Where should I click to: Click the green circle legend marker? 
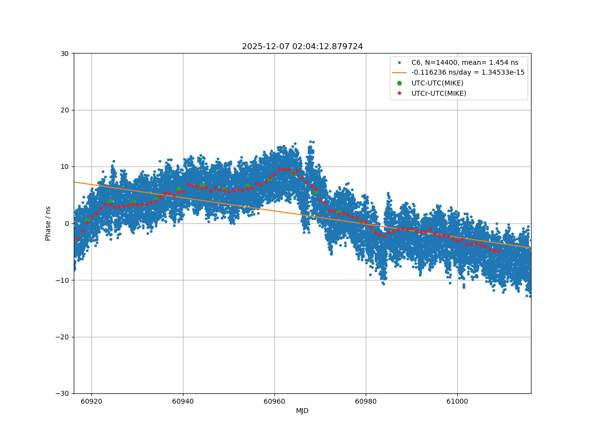399,83
